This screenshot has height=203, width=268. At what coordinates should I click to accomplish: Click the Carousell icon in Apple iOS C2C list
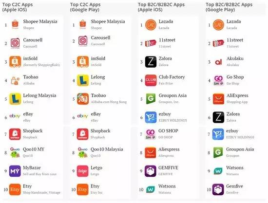[15, 43]
